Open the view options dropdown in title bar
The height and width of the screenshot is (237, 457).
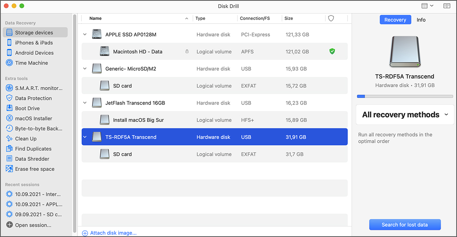point(427,6)
